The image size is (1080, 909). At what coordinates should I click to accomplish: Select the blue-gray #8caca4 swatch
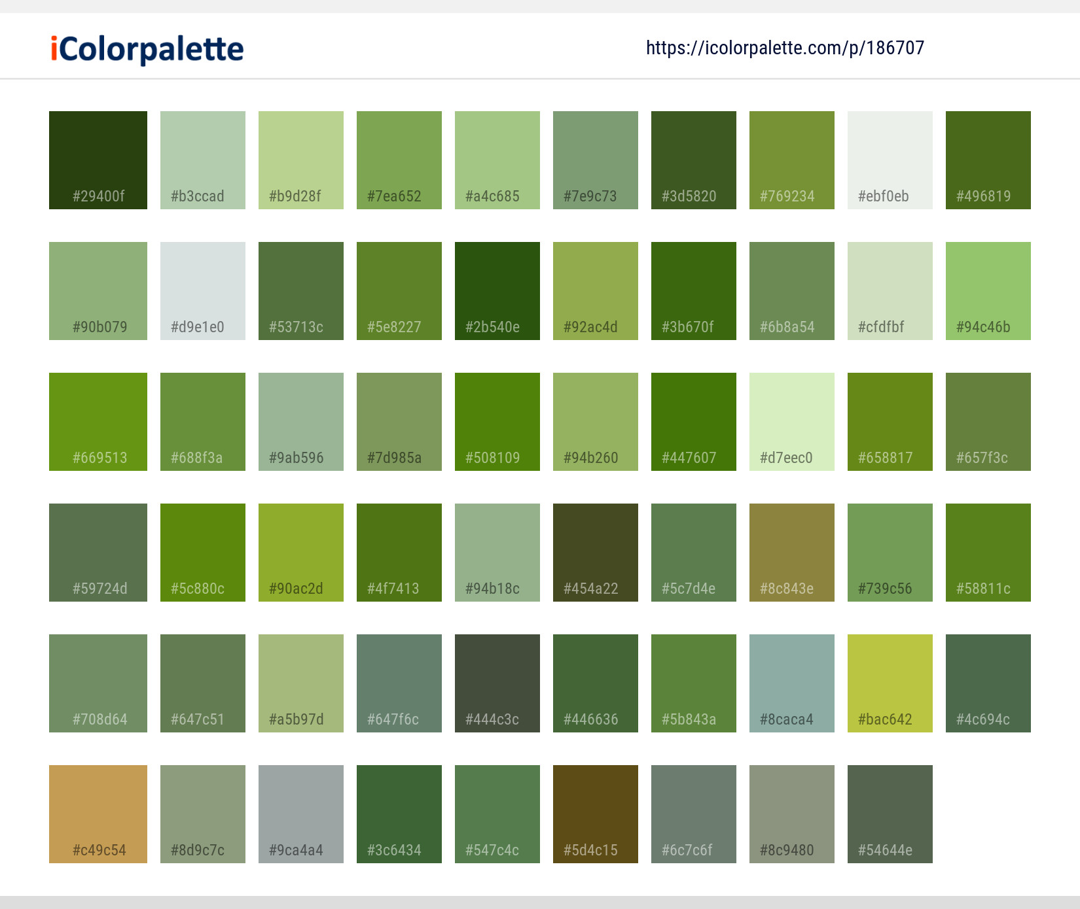[x=792, y=683]
